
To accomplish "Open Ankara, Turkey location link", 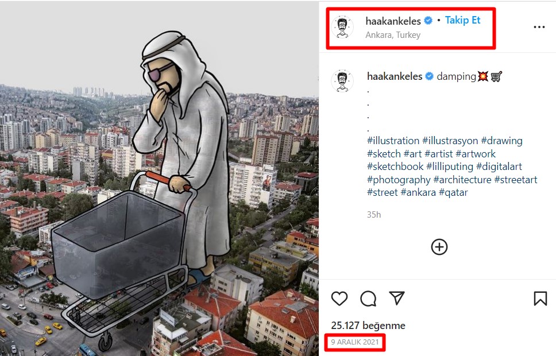I will 393,35.
